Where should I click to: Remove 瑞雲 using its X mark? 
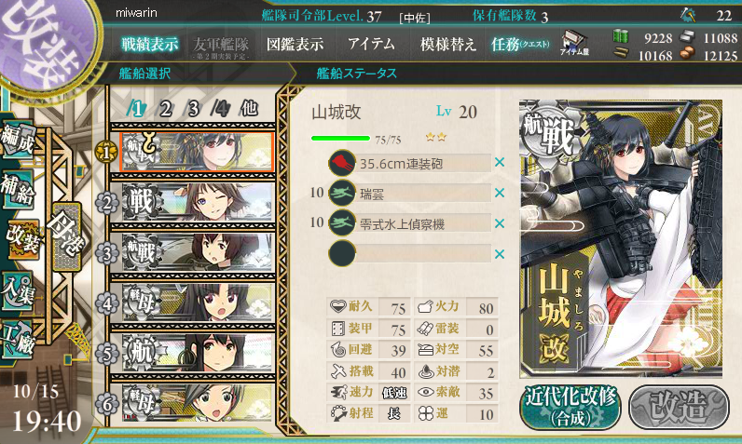(x=500, y=193)
